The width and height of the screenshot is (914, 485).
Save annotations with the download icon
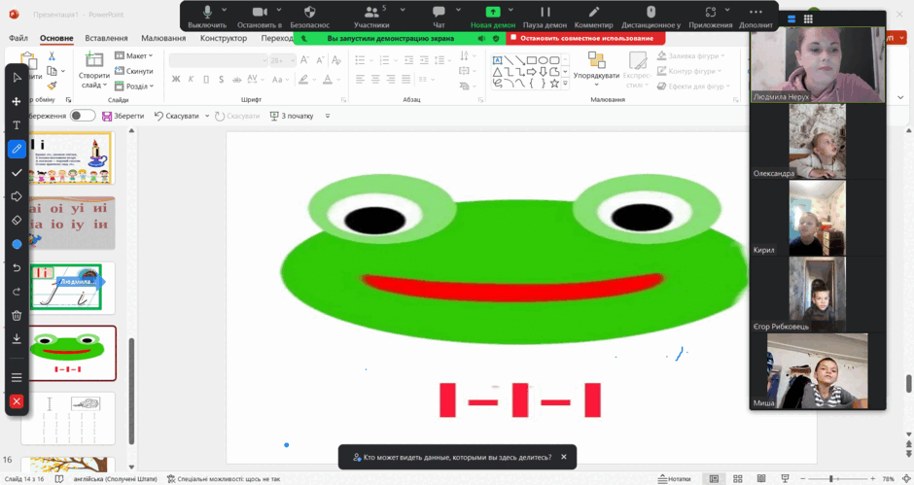point(17,338)
